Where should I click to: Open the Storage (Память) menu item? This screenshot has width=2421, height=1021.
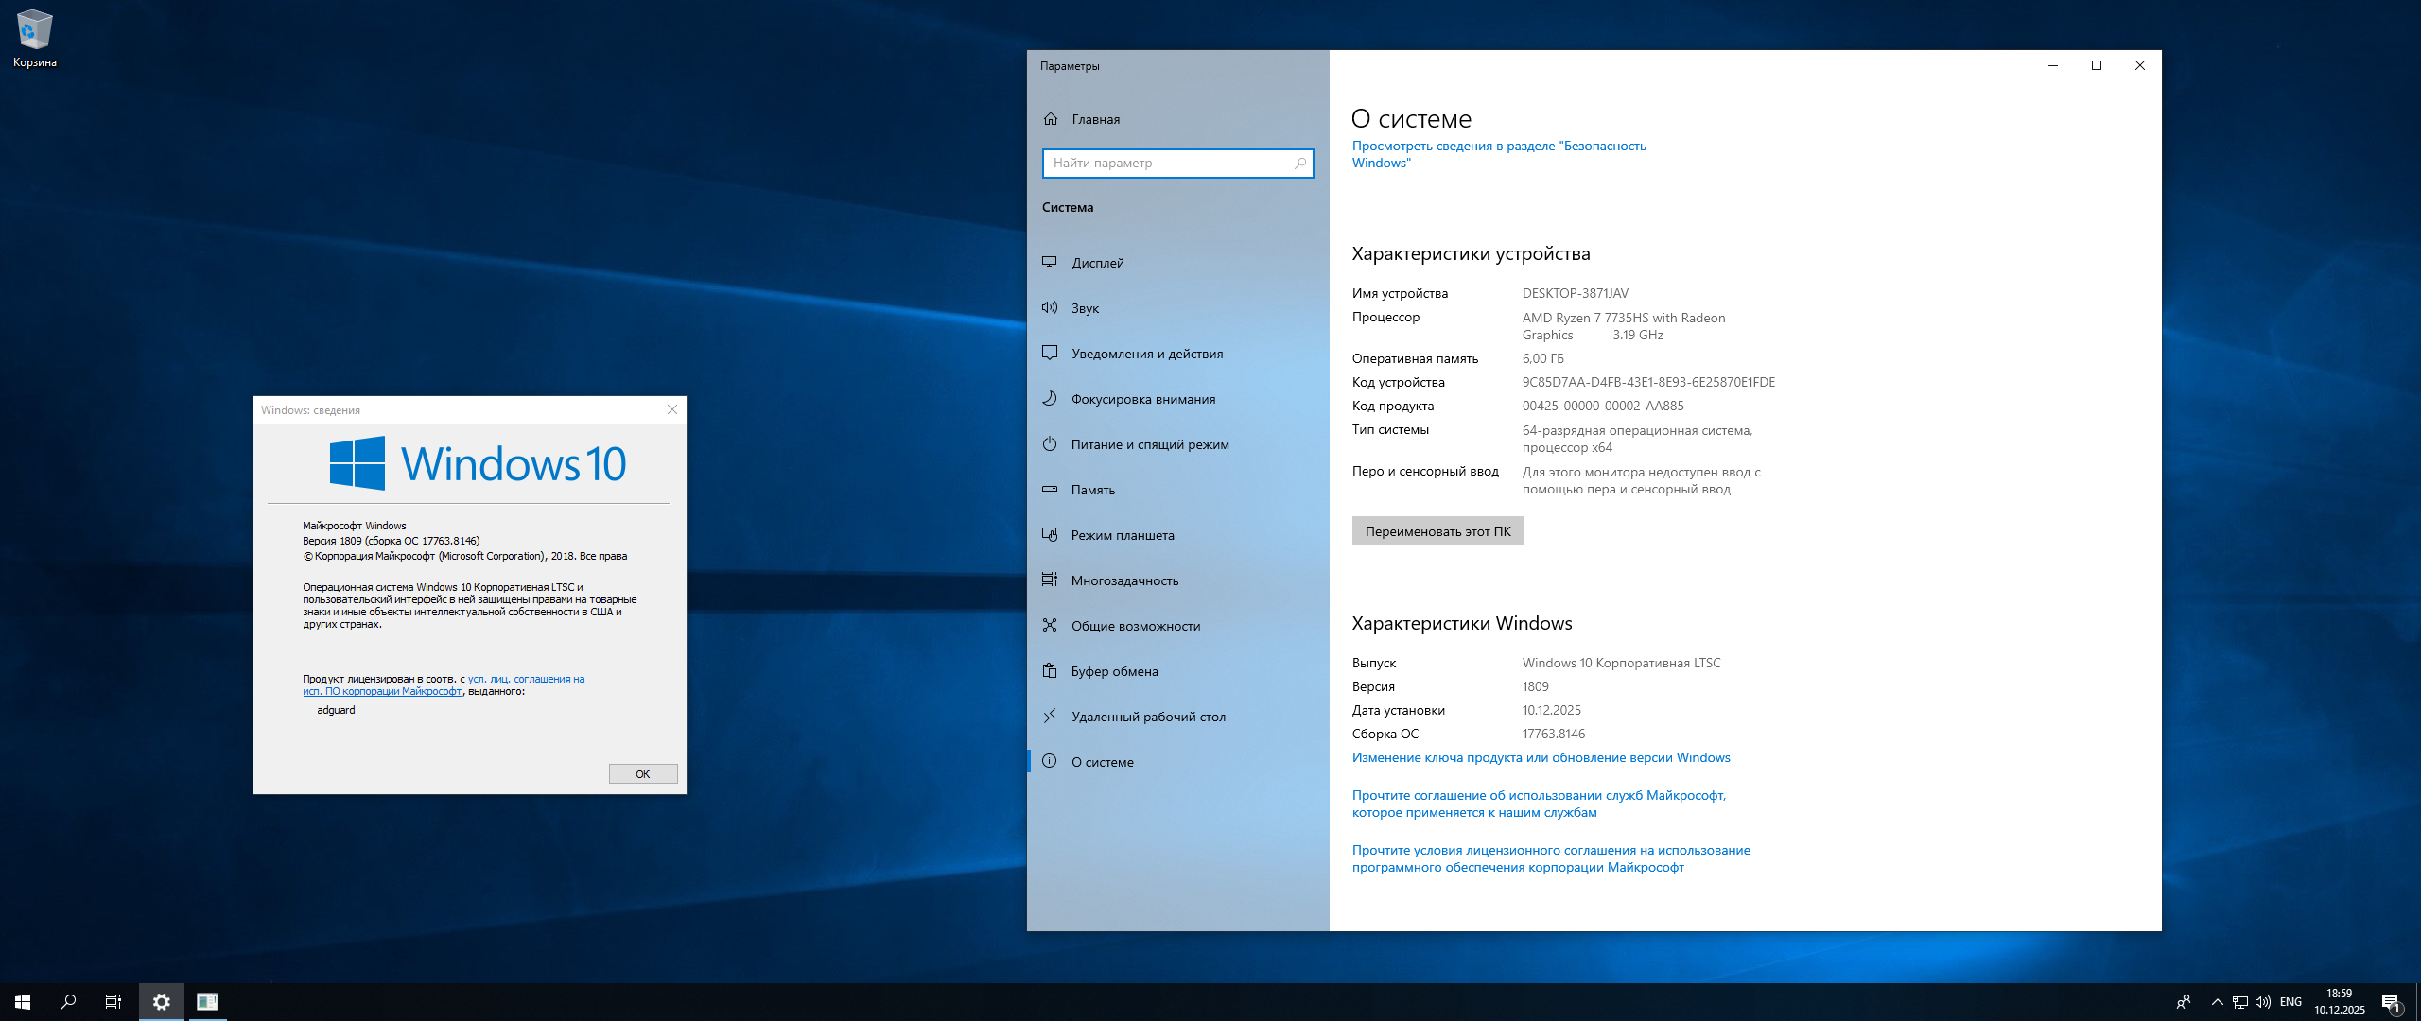(1093, 490)
